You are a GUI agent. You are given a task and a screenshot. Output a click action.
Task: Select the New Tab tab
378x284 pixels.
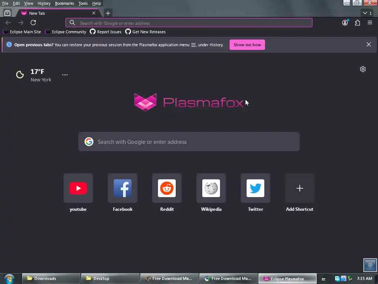(58, 13)
